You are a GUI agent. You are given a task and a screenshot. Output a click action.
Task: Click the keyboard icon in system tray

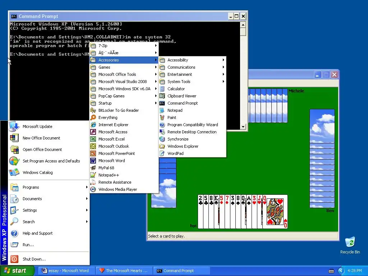click(331, 271)
